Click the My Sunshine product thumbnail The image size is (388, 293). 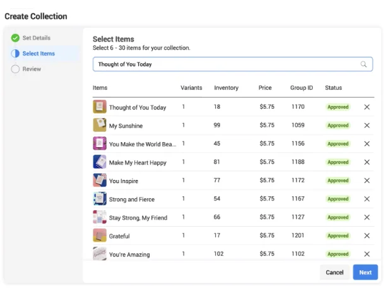click(x=99, y=126)
